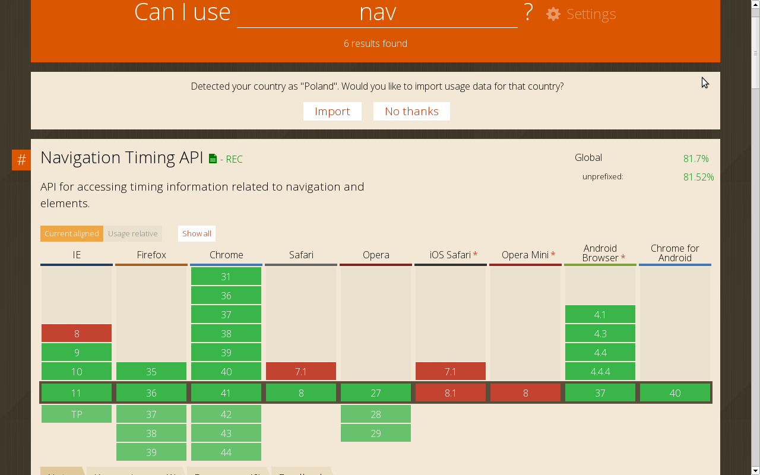The image size is (760, 475).
Task: Click the Chrome 42 cell
Action: 226,414
